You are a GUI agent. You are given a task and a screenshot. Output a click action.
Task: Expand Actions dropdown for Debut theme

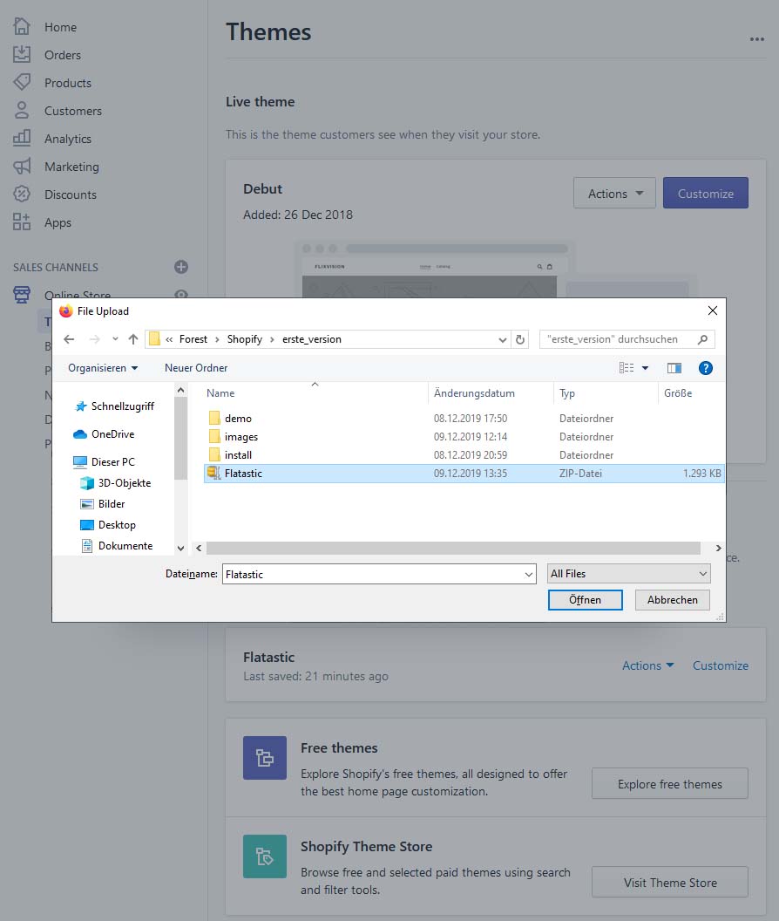(614, 194)
